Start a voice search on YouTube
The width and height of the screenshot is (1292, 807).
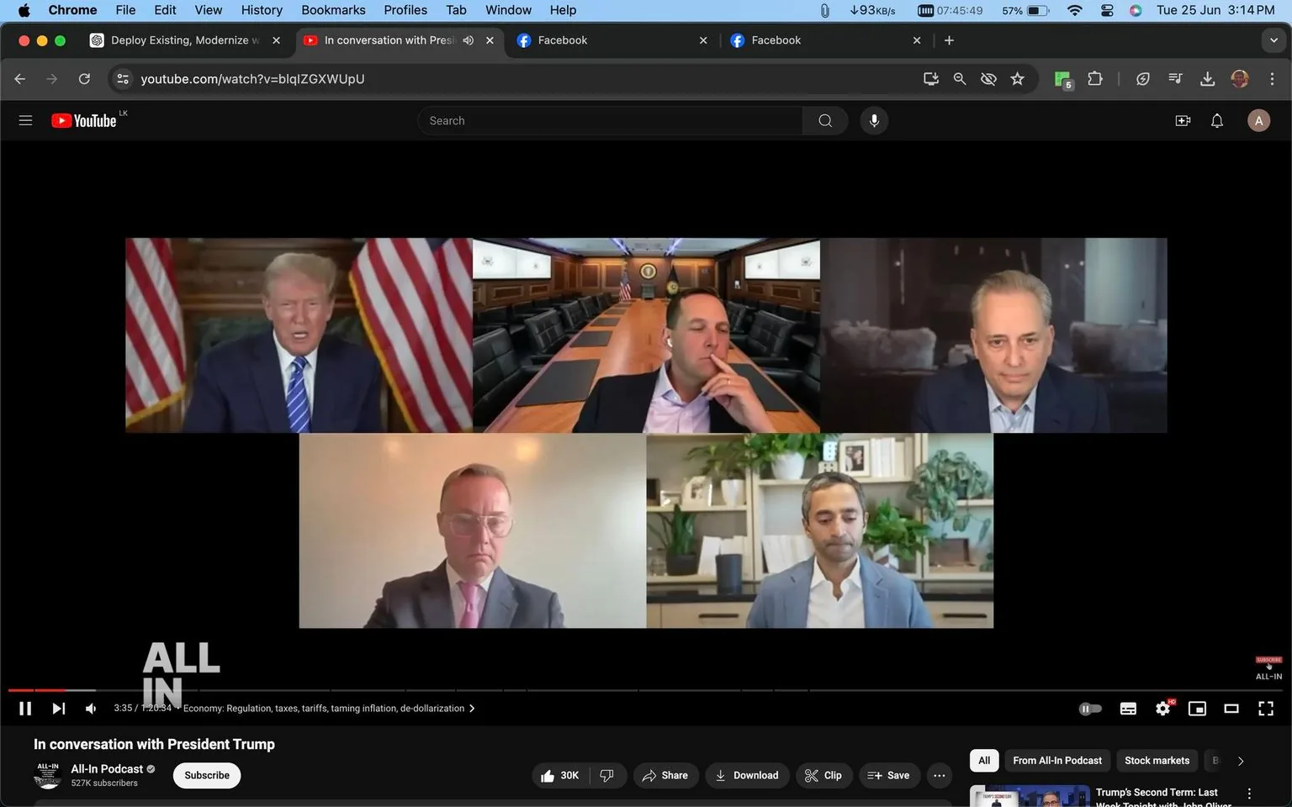tap(874, 120)
